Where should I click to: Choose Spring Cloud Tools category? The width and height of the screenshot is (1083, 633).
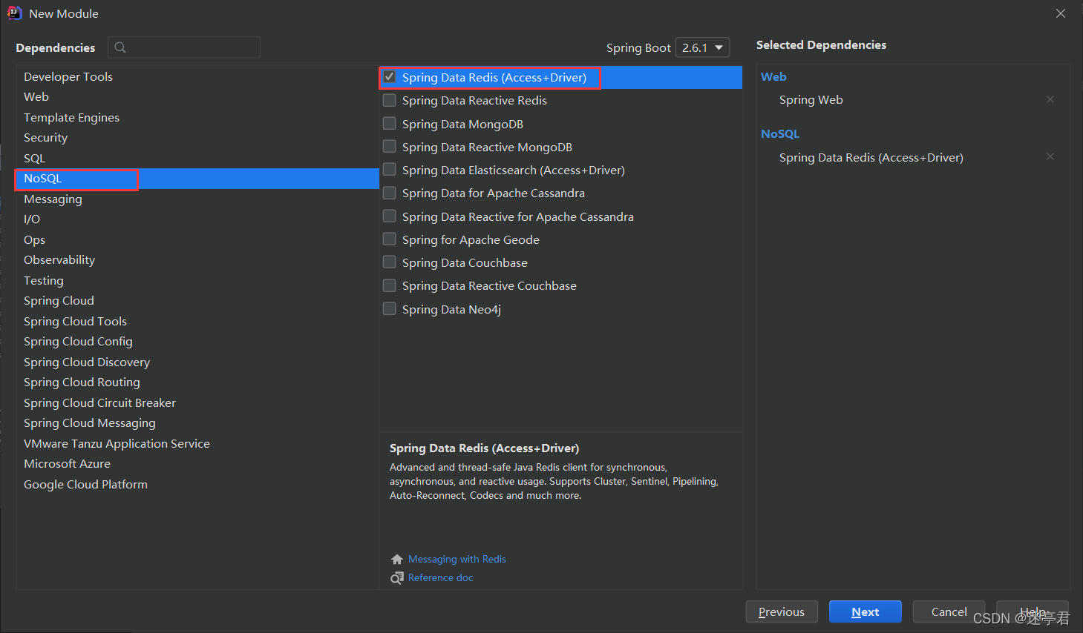click(x=197, y=321)
